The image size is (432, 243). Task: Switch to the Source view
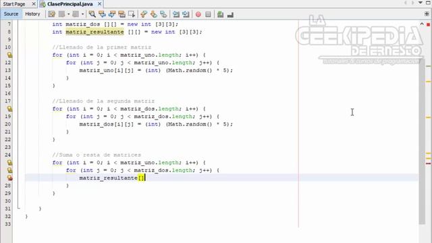(11, 14)
